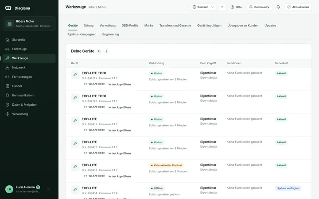Click wrench icon of device ELV-208432
The width and height of the screenshot is (319, 199).
[x=75, y=144]
